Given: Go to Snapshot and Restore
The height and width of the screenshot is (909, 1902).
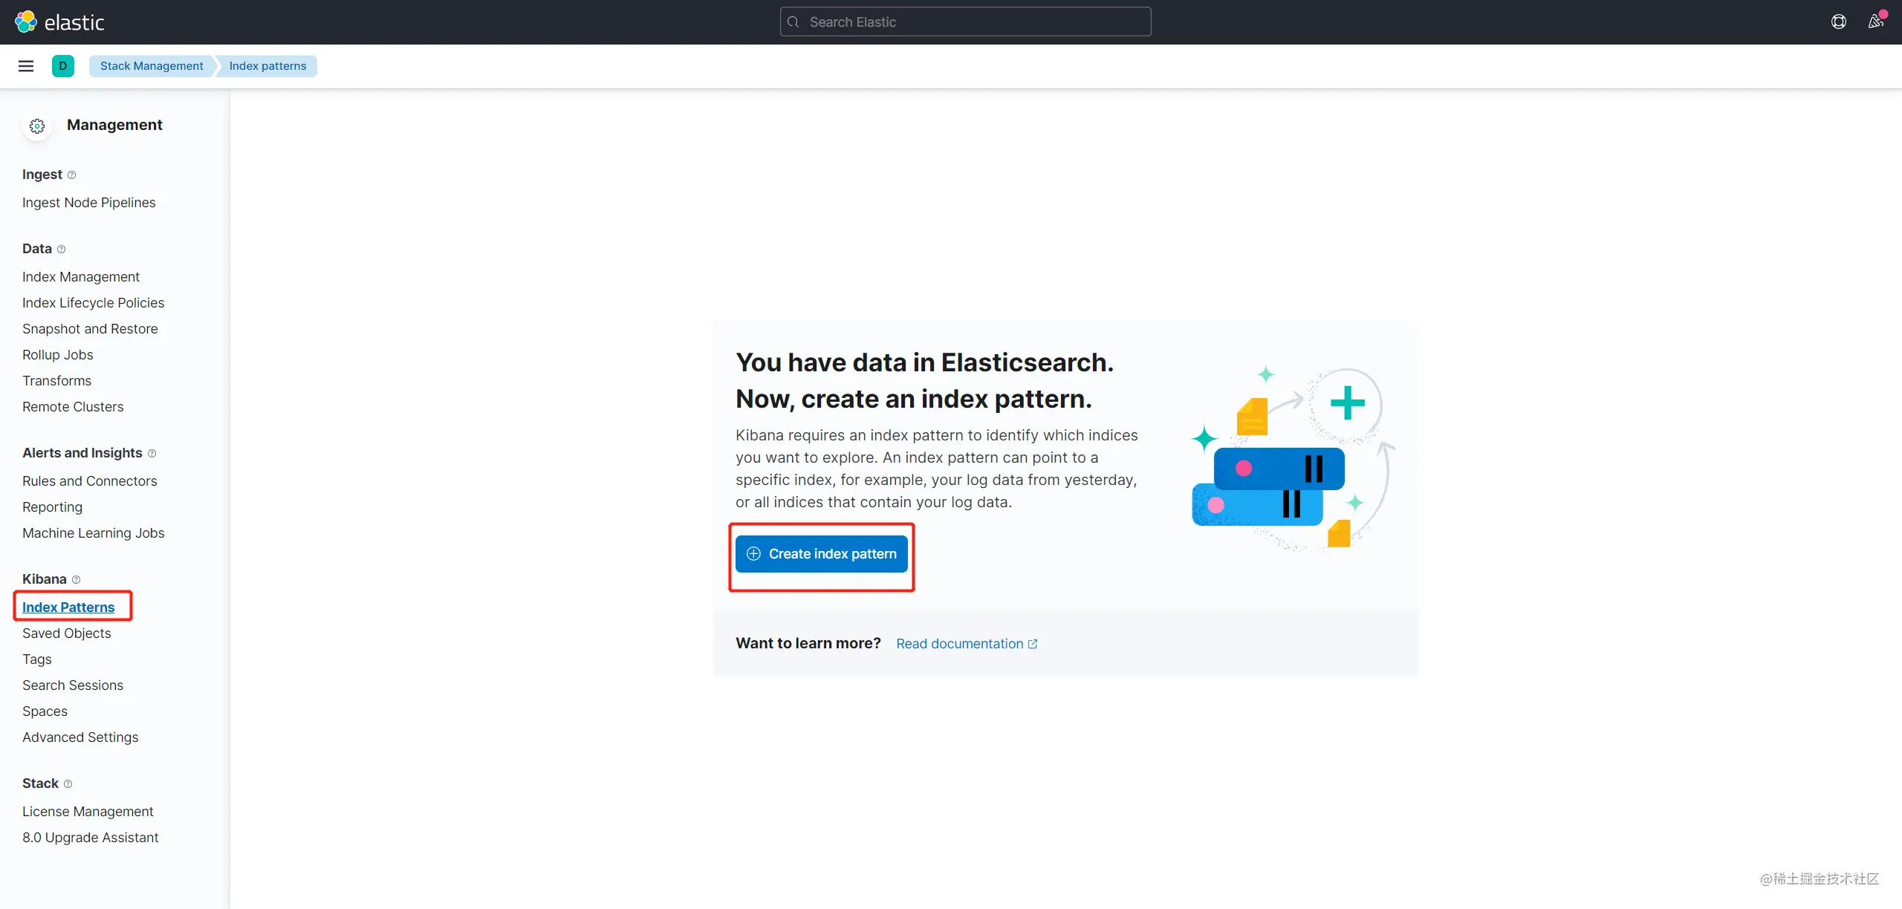Looking at the screenshot, I should (x=90, y=329).
